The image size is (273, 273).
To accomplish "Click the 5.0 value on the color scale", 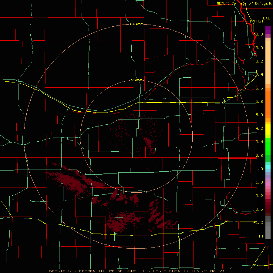I will (x=259, y=115).
